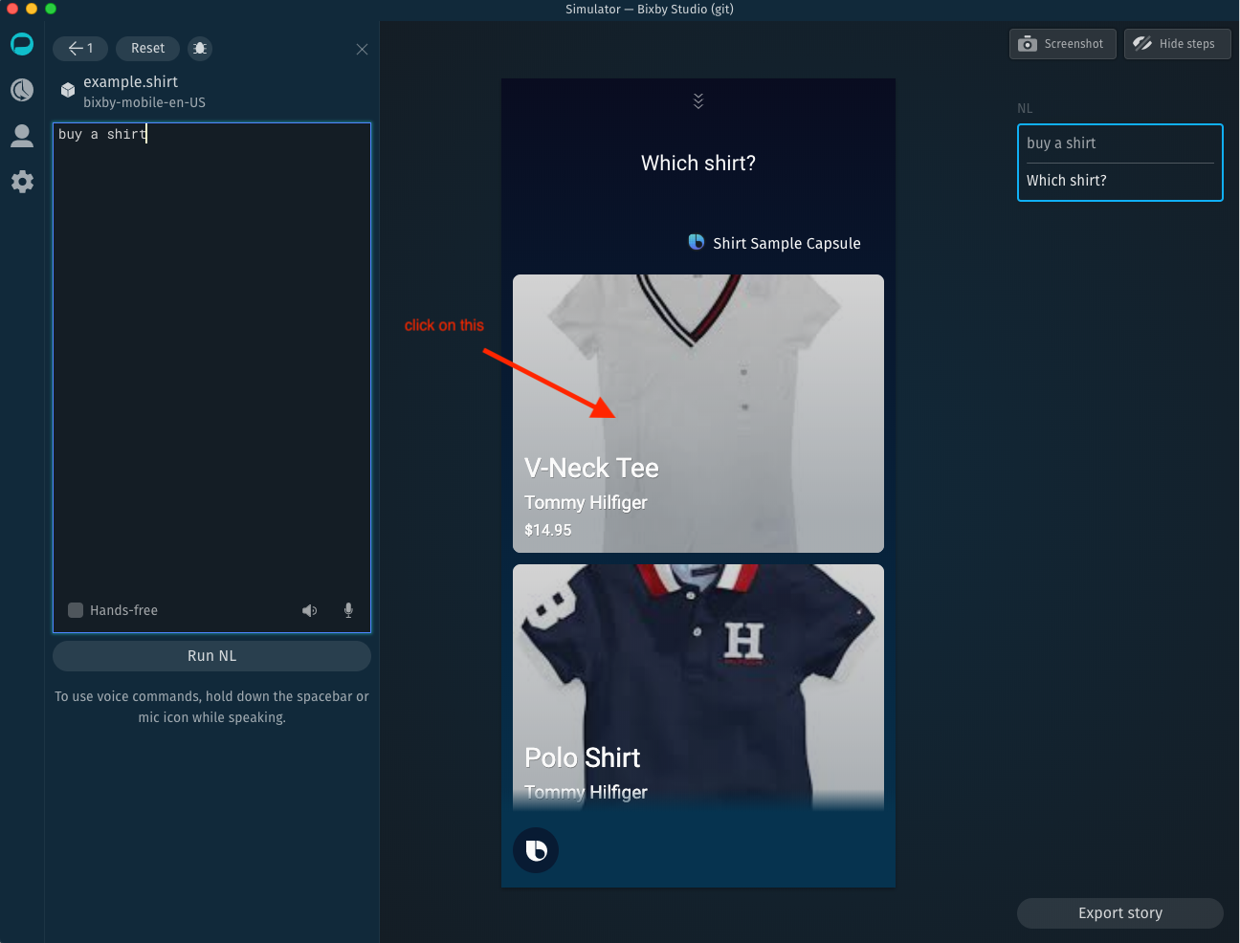Open the device simulator sidebar icon

22,90
